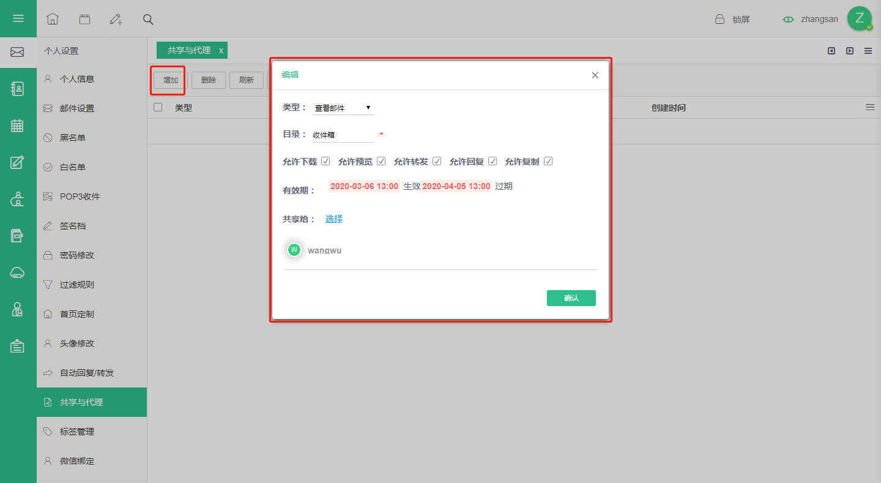
Task: Select 共享与代理 in settings menu
Action: pyautogui.click(x=92, y=402)
